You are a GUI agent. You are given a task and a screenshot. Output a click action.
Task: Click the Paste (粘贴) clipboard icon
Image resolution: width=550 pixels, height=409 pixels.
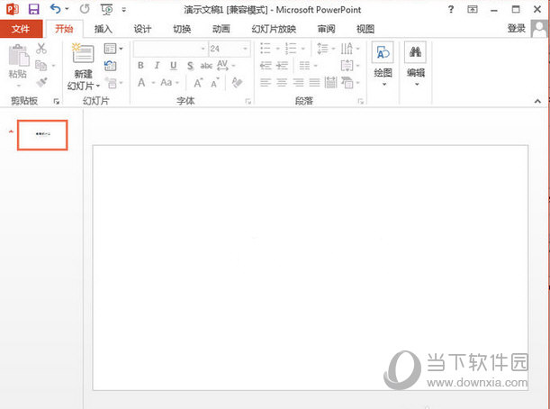[x=17, y=61]
